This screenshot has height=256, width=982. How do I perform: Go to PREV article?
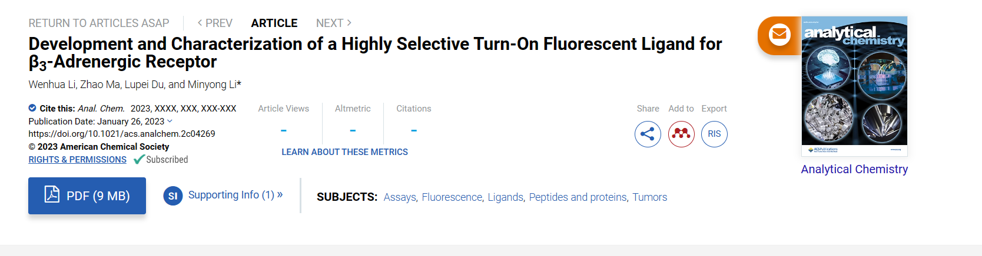pos(215,23)
